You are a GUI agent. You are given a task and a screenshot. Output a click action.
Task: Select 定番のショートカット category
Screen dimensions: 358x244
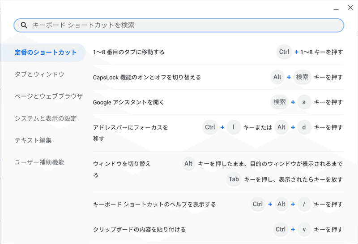pyautogui.click(x=43, y=52)
